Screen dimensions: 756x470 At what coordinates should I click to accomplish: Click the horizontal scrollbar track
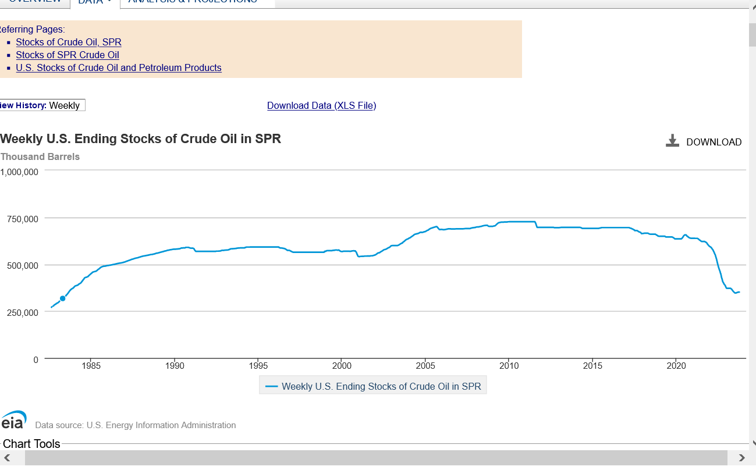point(372,458)
